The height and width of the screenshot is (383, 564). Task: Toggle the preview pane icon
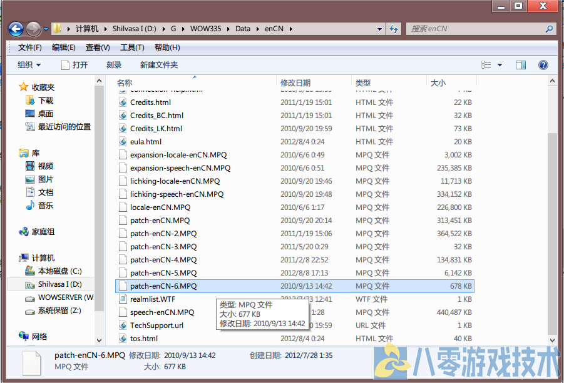point(520,65)
